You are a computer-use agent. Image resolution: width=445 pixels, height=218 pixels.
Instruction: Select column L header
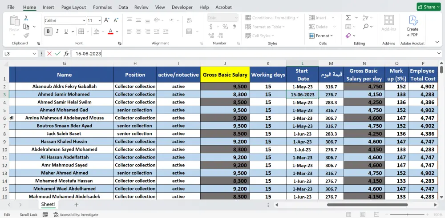(302, 63)
